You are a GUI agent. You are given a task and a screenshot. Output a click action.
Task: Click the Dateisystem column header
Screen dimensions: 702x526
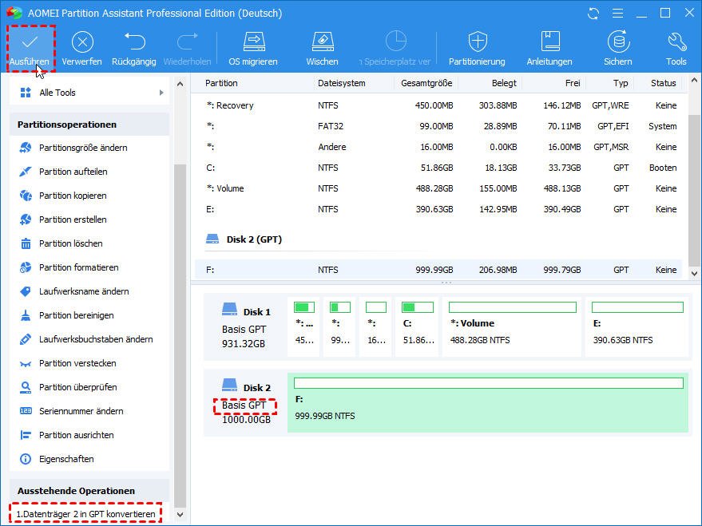point(342,83)
